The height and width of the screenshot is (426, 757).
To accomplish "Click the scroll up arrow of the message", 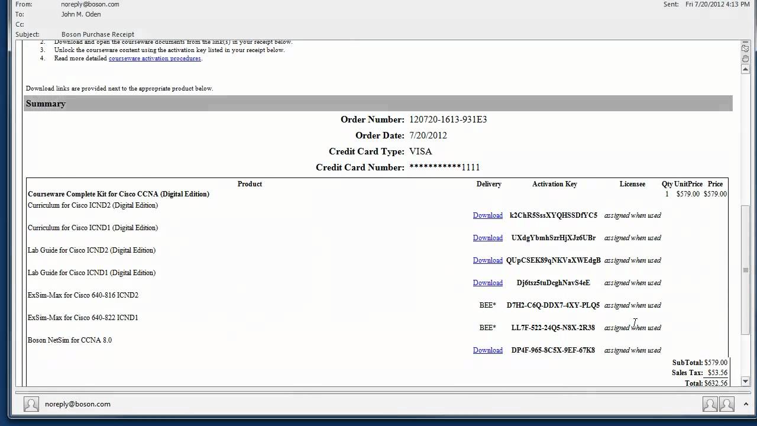I will [745, 69].
